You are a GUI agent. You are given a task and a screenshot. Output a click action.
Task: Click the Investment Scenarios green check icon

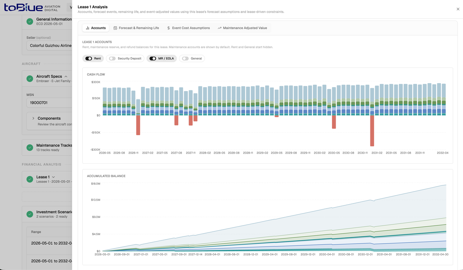coord(30,214)
